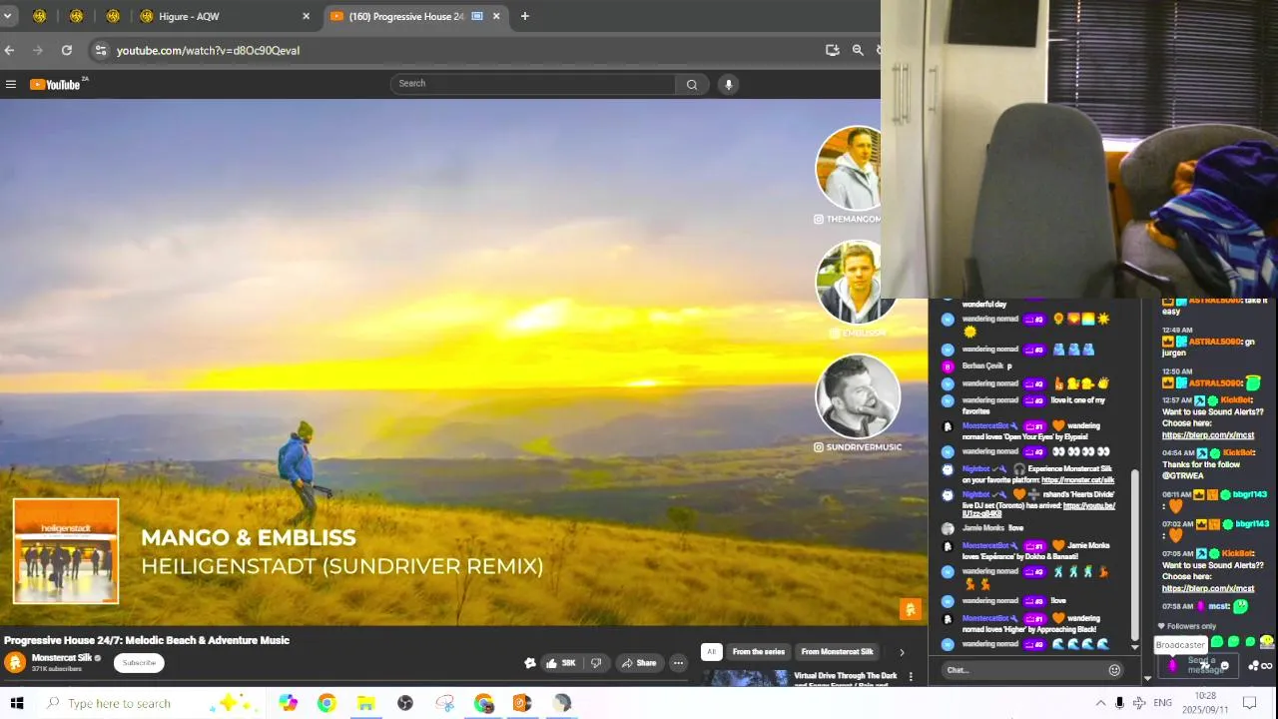Viewport: 1278px width, 719px height.
Task: Show next filter chips with arrow
Action: [902, 652]
